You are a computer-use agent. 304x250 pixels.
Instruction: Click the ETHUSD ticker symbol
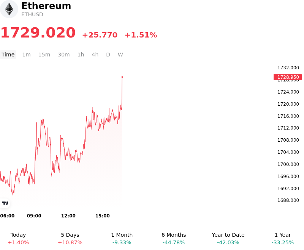(x=32, y=15)
